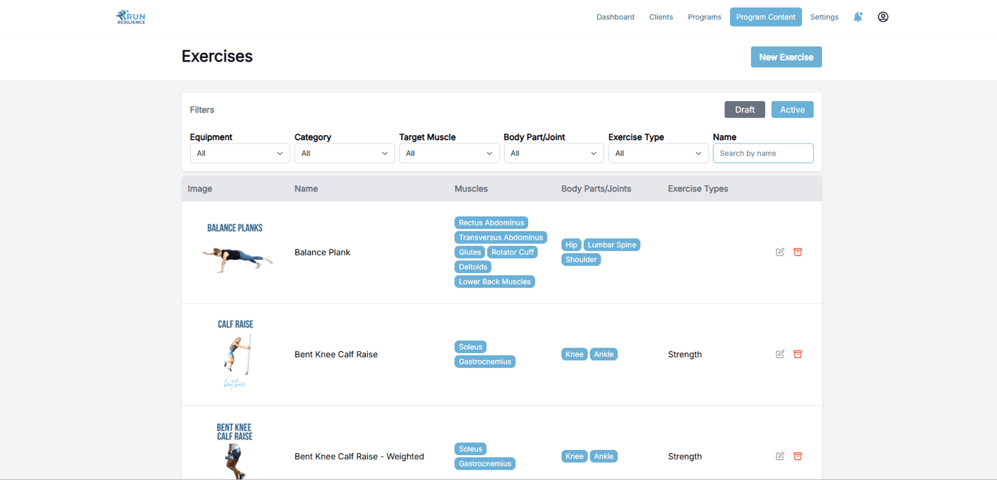Edit the Balance Plank exercise
Screen dimensions: 997x480
point(780,252)
